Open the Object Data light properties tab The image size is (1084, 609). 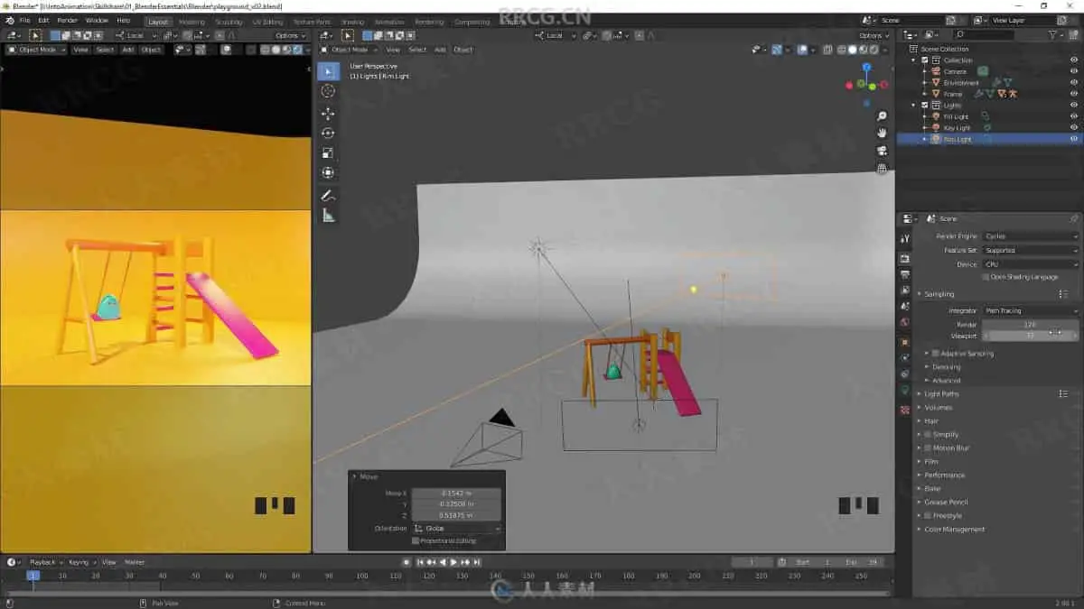coord(905,391)
